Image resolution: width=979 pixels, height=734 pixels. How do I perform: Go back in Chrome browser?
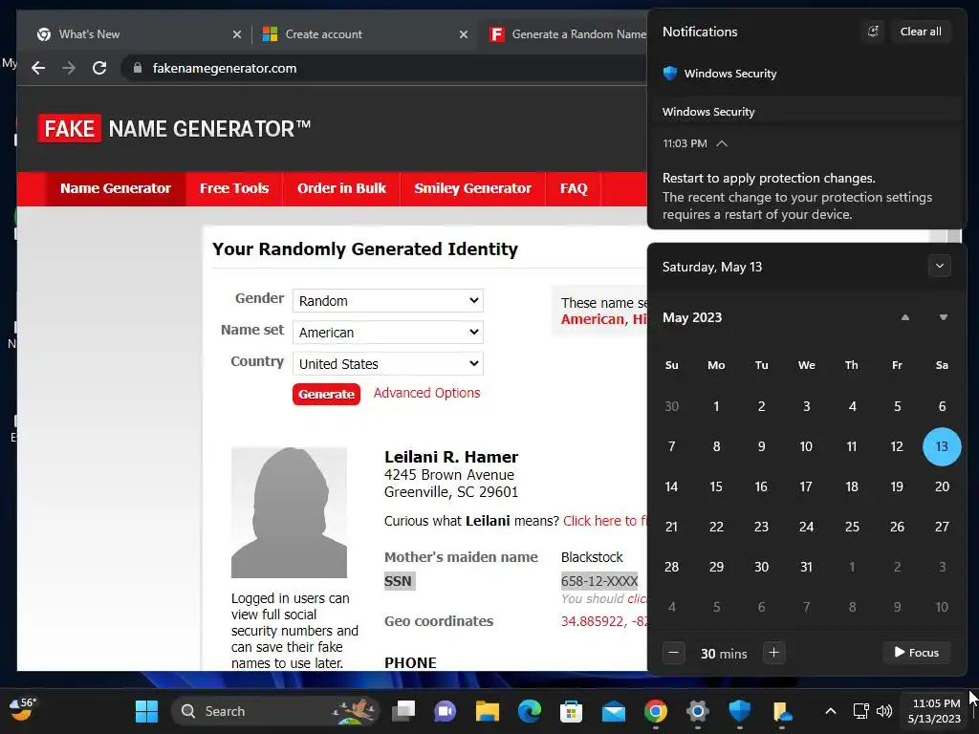coord(38,68)
